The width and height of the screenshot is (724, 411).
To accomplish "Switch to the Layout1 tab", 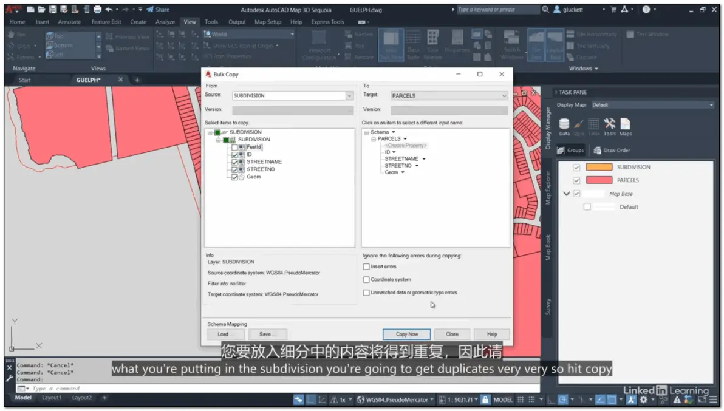I will [x=51, y=398].
